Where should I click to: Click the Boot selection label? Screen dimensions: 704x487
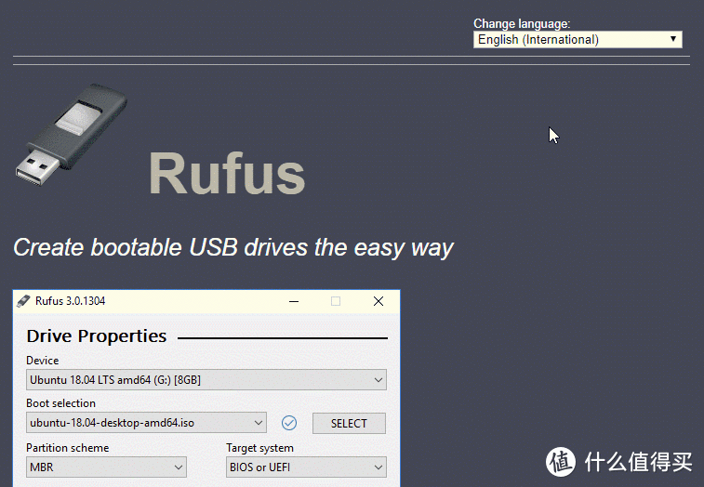click(x=60, y=403)
